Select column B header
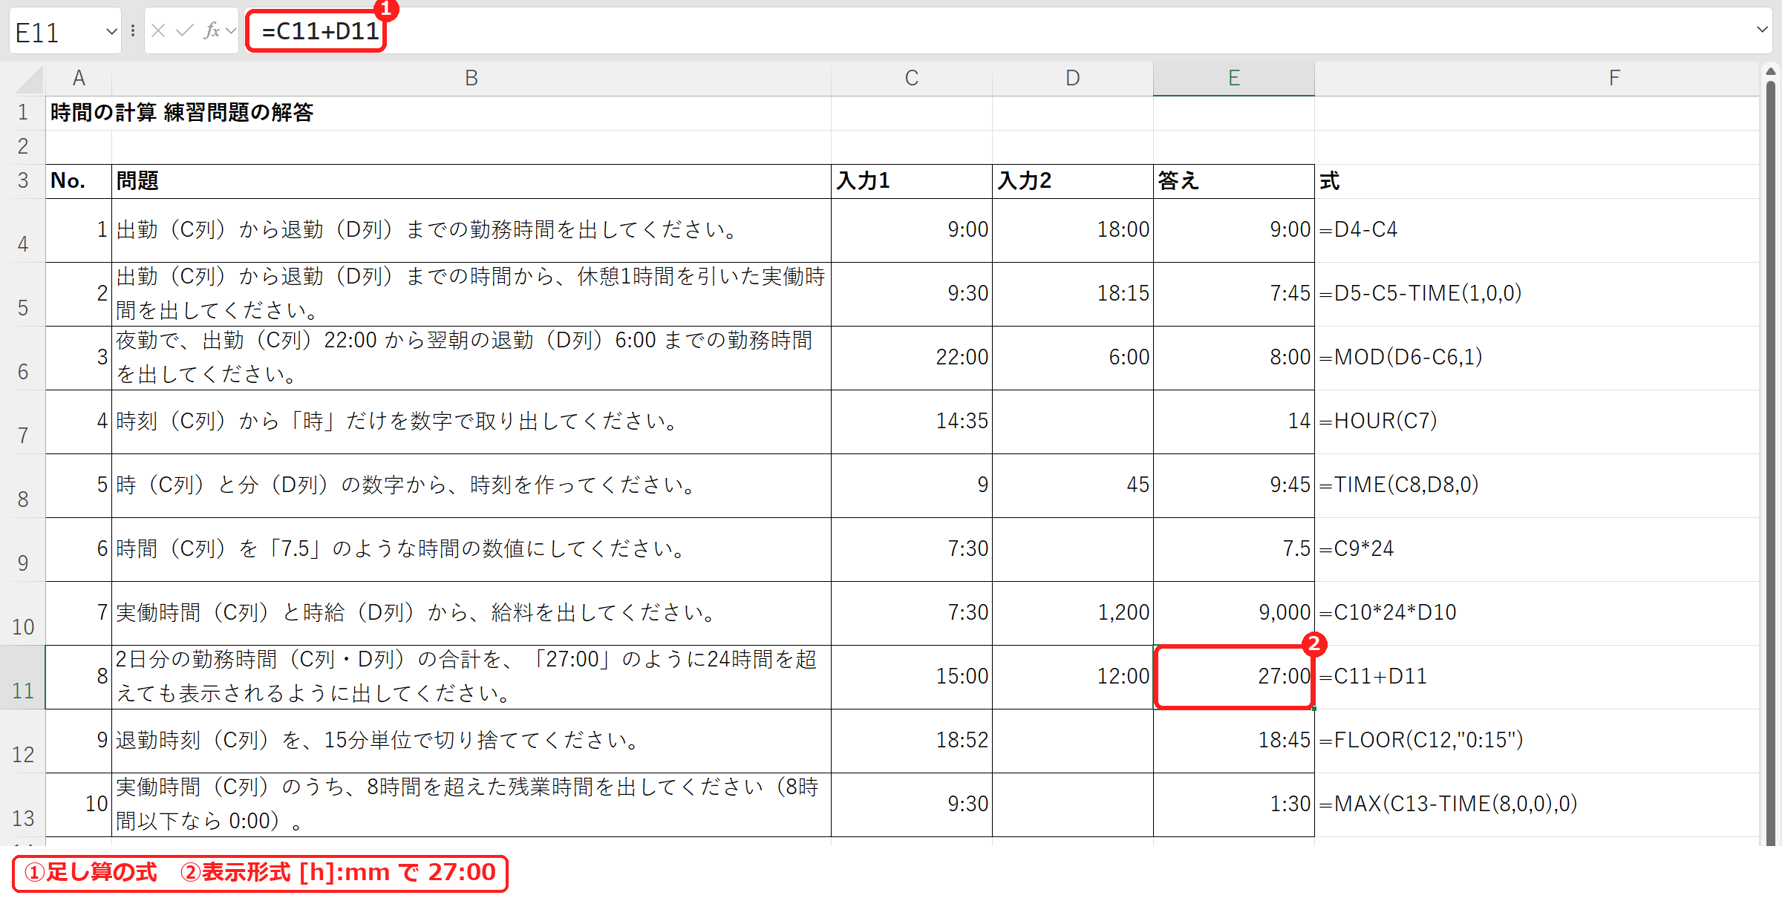This screenshot has width=1782, height=898. click(471, 78)
